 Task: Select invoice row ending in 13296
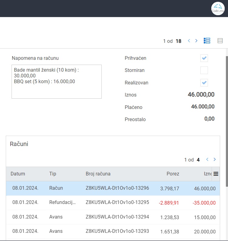coord(113,188)
